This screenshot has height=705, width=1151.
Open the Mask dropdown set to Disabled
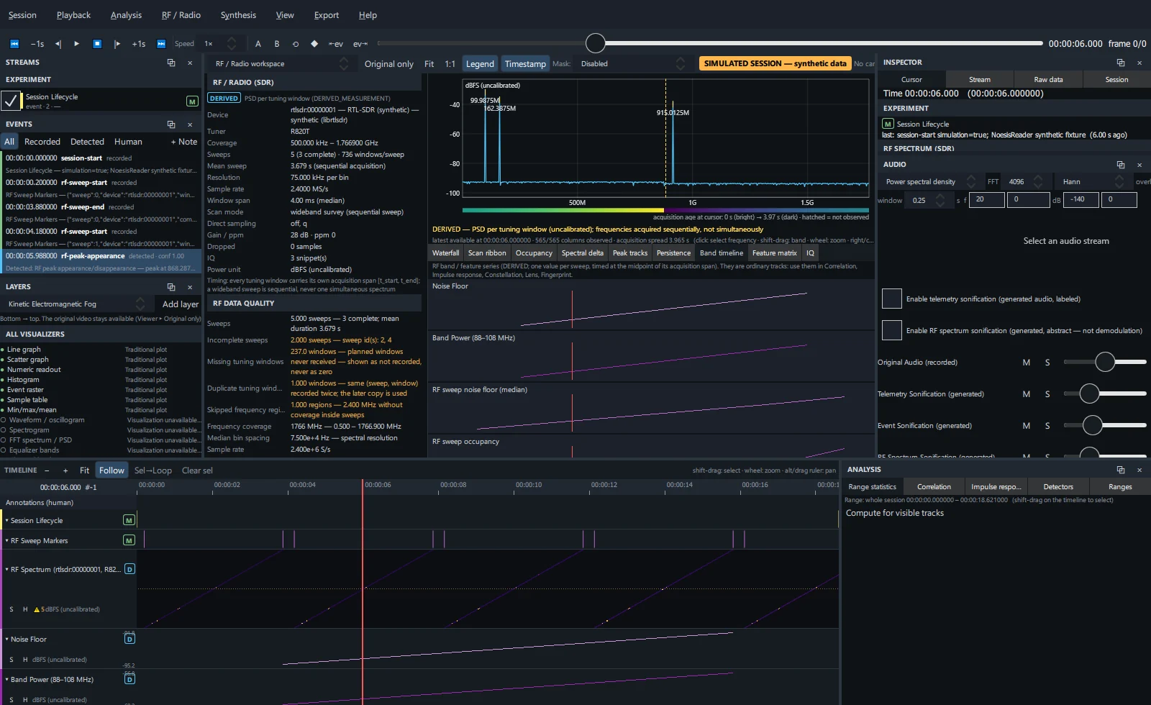(x=632, y=64)
